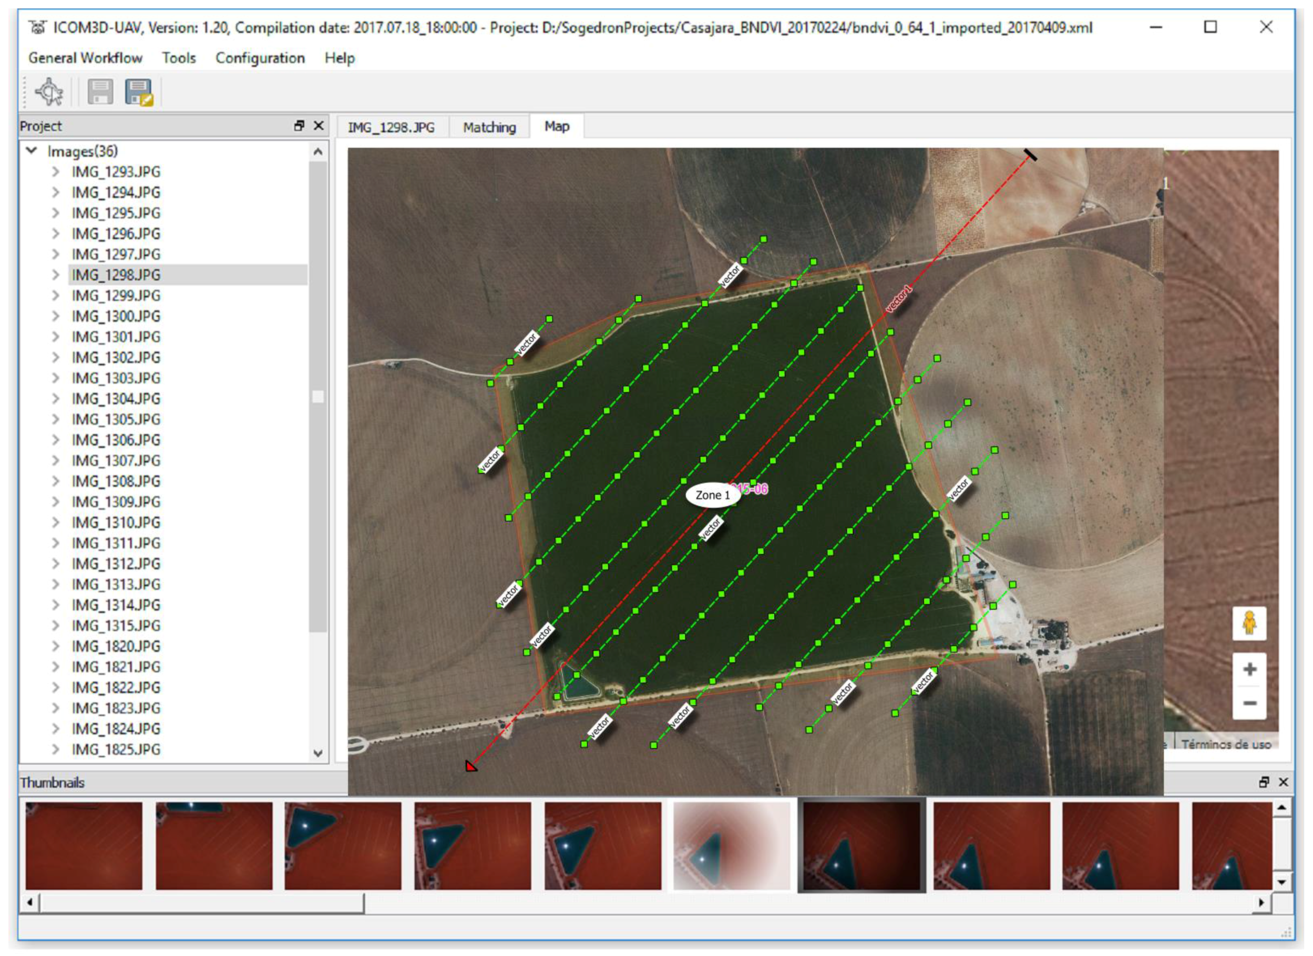Image resolution: width=1313 pixels, height=956 pixels.
Task: Float the Project panel
Action: click(x=299, y=126)
